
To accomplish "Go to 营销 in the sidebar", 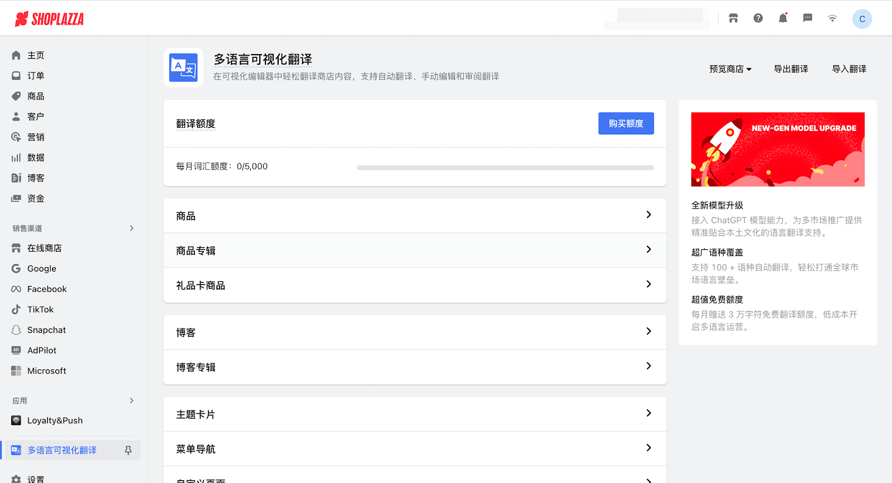I will 36,137.
